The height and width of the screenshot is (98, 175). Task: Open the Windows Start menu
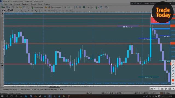pyautogui.click(x=2, y=96)
